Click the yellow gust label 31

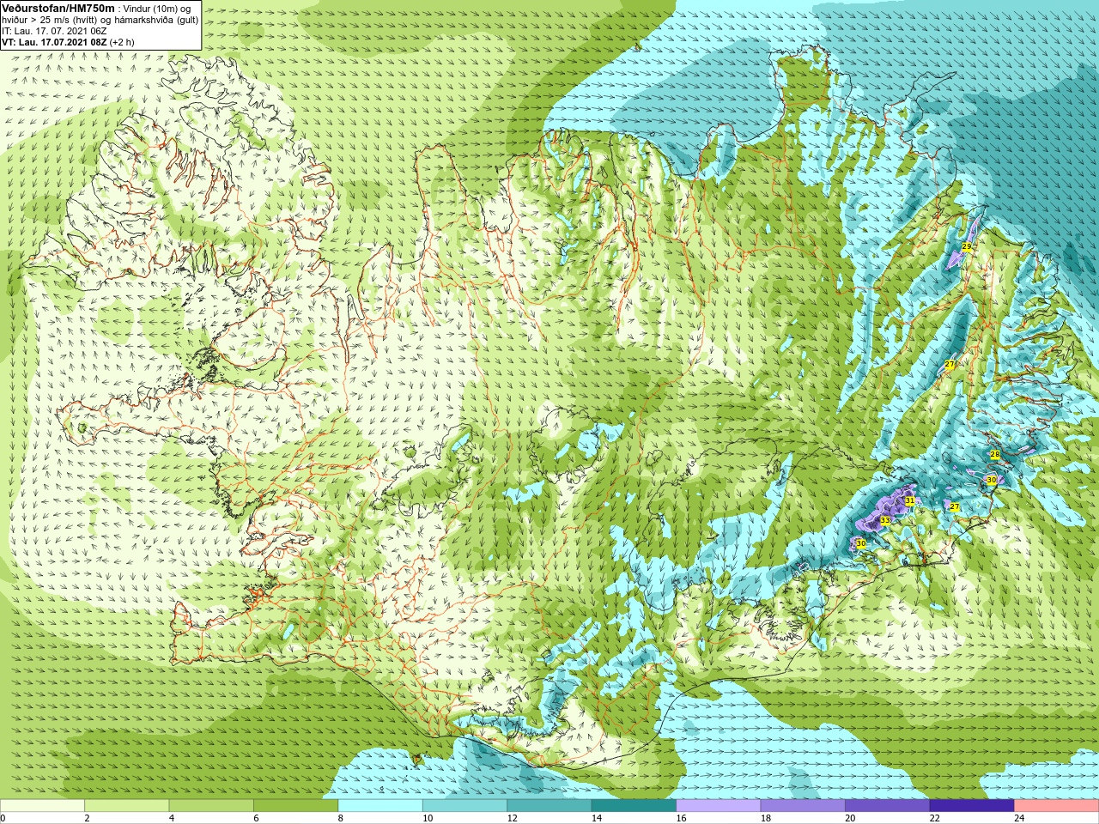(910, 500)
